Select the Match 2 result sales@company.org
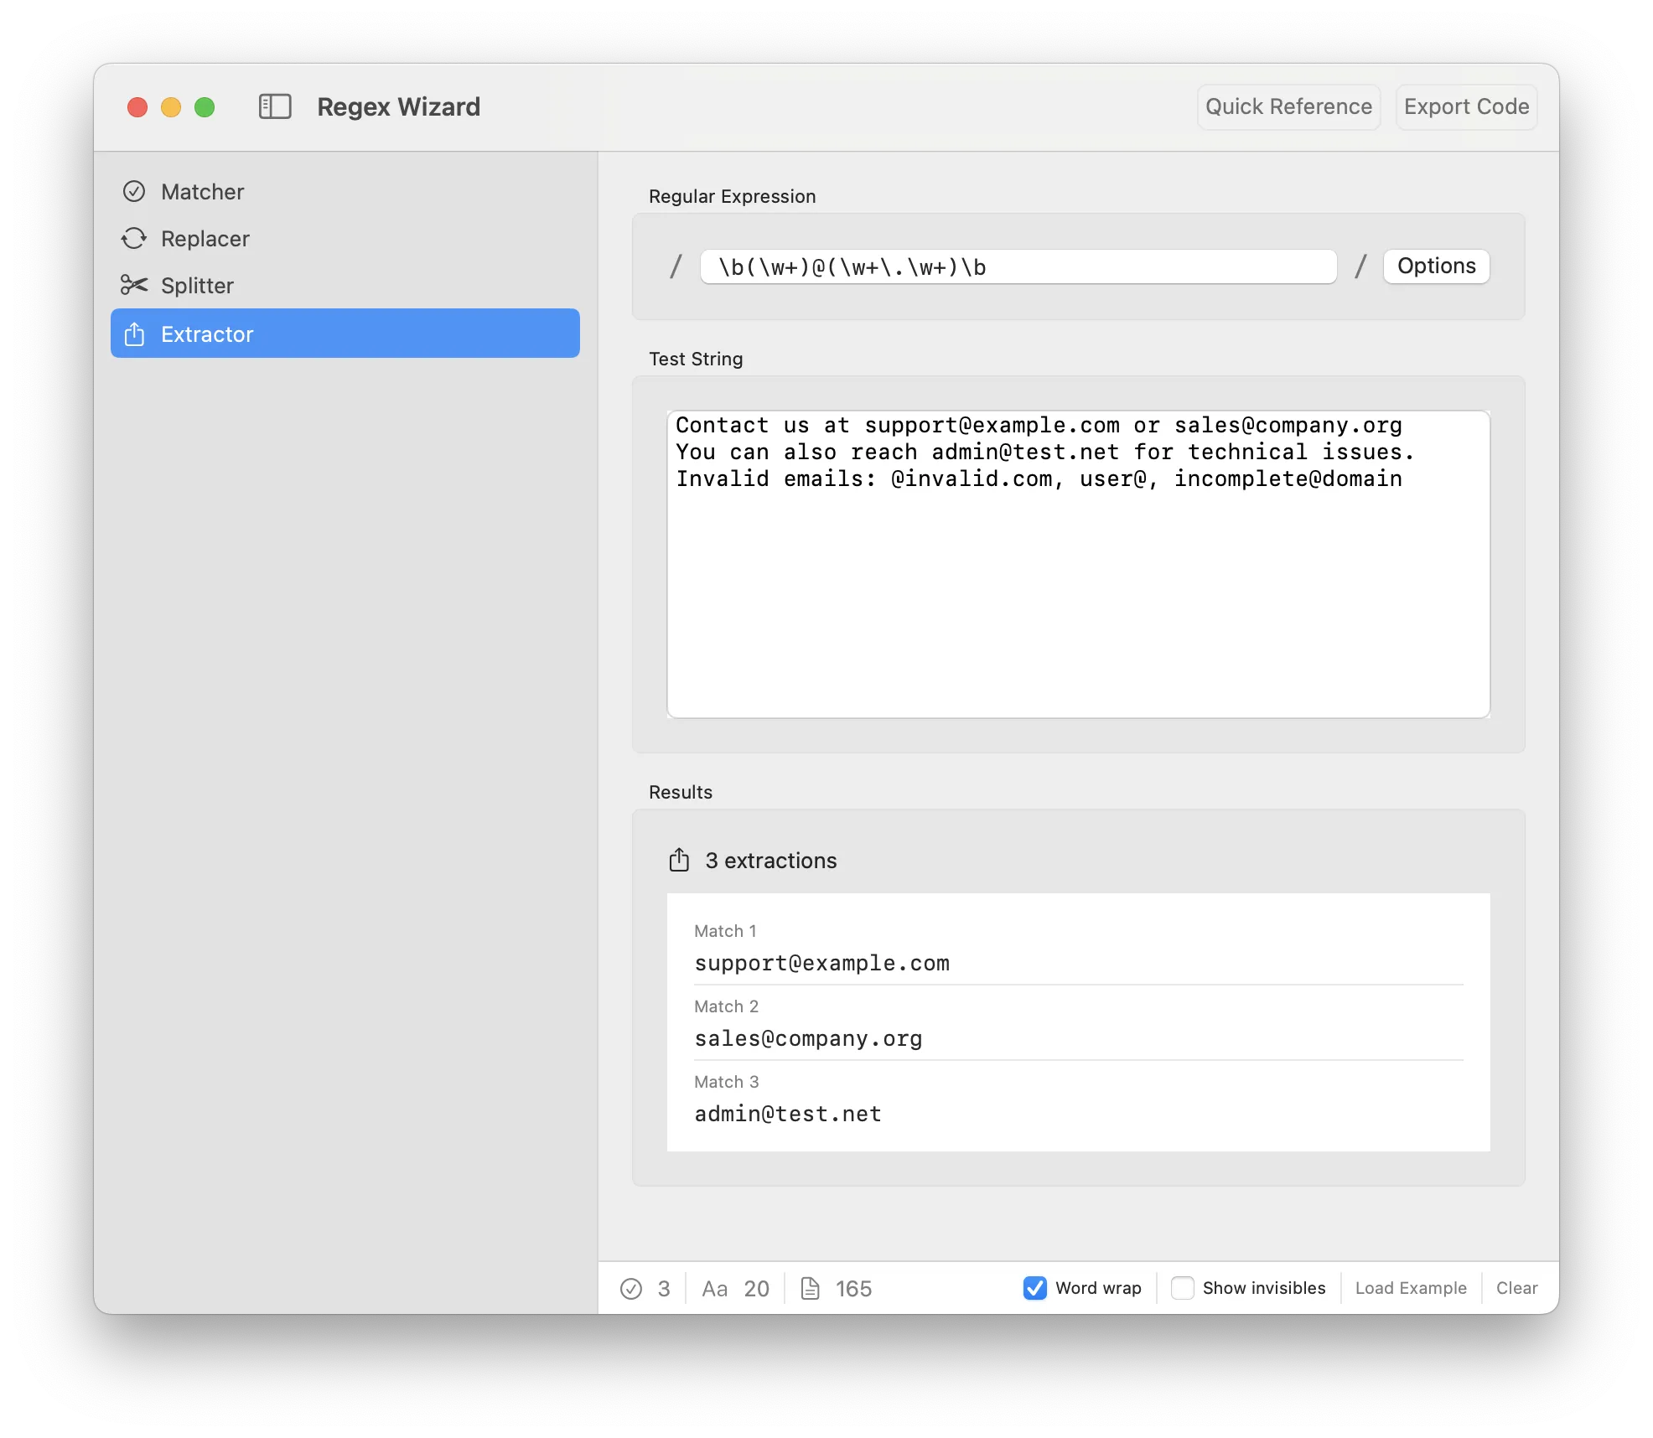1653x1438 pixels. coord(808,1039)
